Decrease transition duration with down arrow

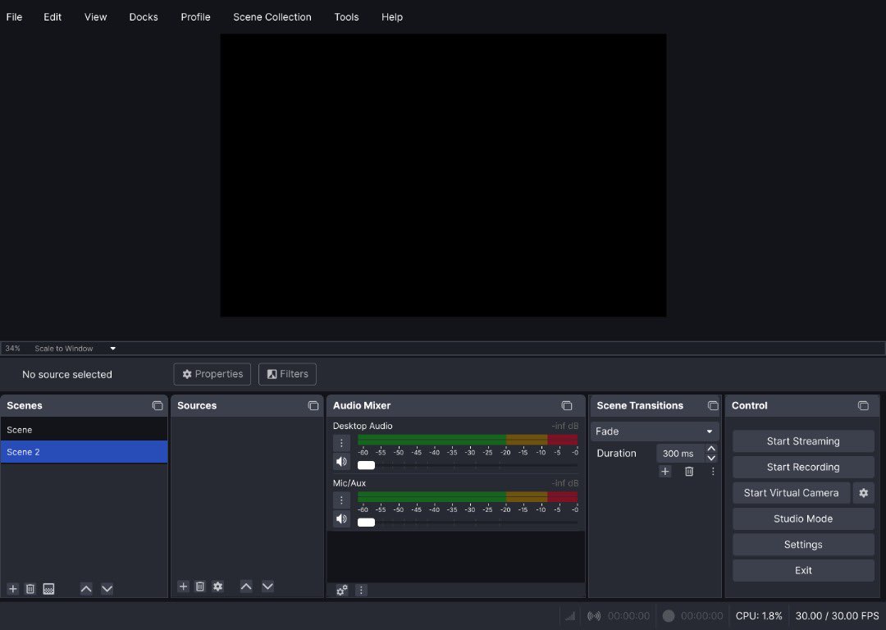711,459
